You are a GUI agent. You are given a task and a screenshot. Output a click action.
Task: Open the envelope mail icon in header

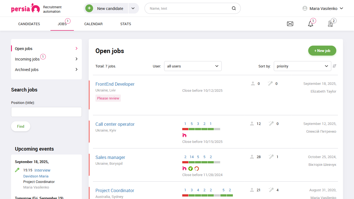pos(290,23)
